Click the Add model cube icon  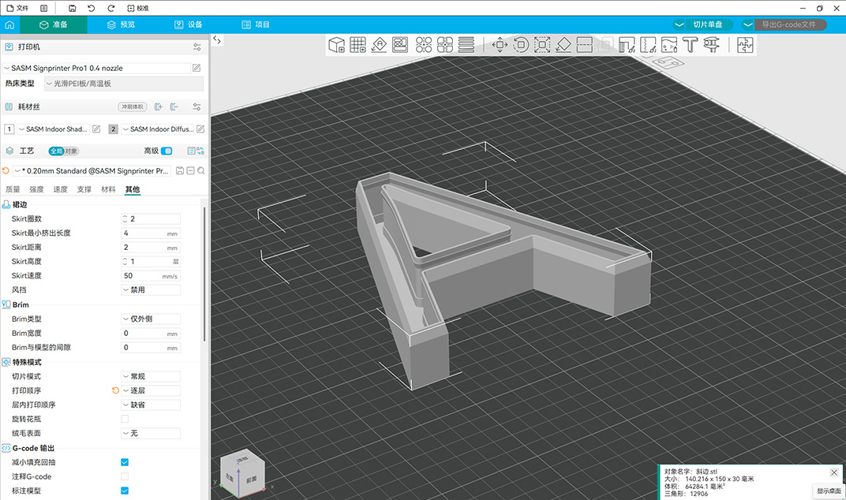coord(337,45)
